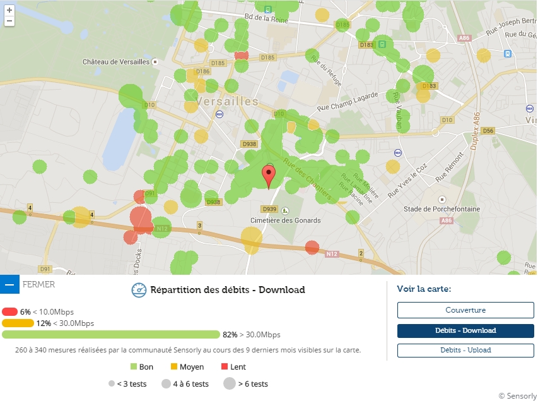This screenshot has height=415, width=538.
Task: Click the green train station icon near D183
Action: pyautogui.click(x=382, y=44)
